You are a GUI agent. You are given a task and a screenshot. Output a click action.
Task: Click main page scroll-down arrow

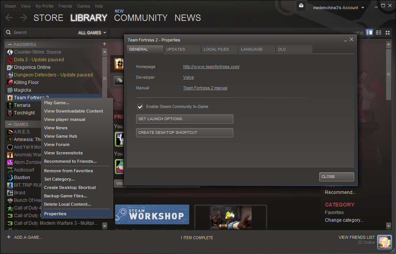(x=389, y=225)
